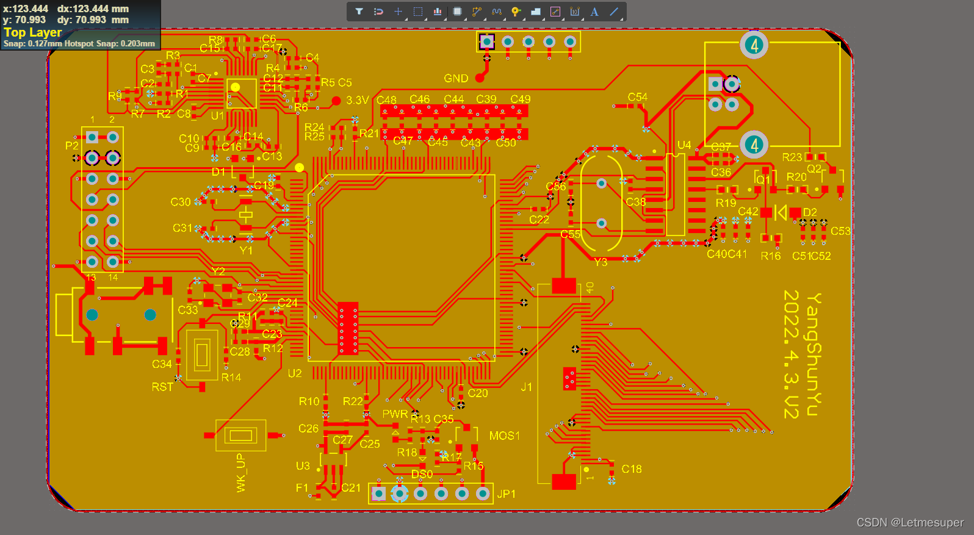Select the P2 header designator
Image resolution: width=974 pixels, height=535 pixels.
click(x=72, y=146)
